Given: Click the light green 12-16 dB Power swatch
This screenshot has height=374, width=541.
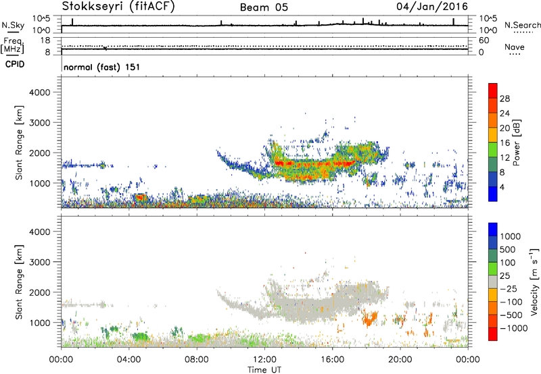Looking at the screenshot, I should [x=493, y=149].
